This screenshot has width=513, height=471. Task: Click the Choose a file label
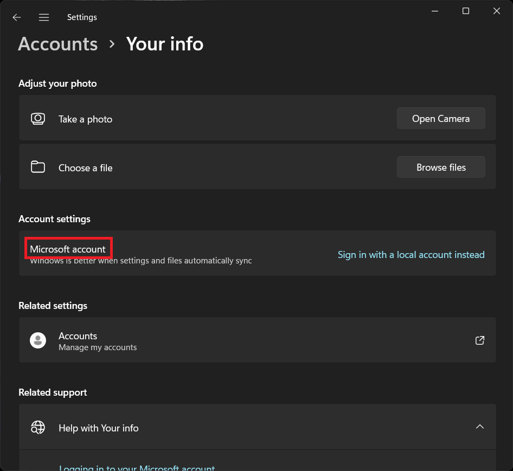(85, 168)
